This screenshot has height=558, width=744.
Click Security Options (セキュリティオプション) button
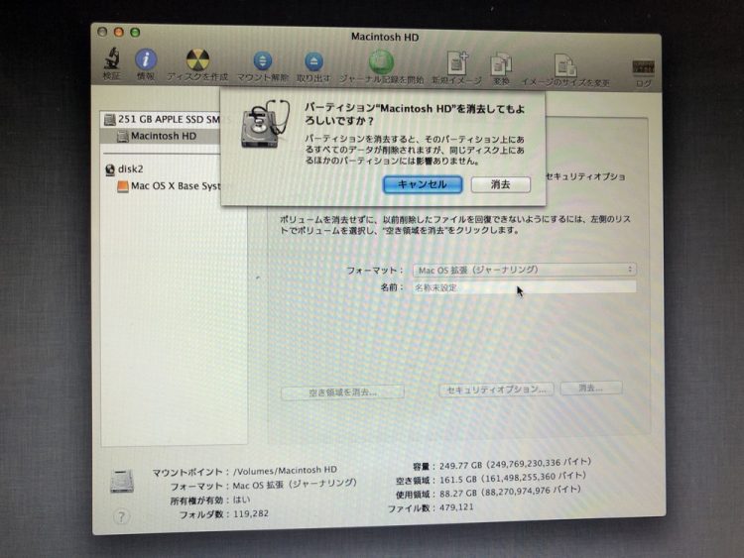496,390
